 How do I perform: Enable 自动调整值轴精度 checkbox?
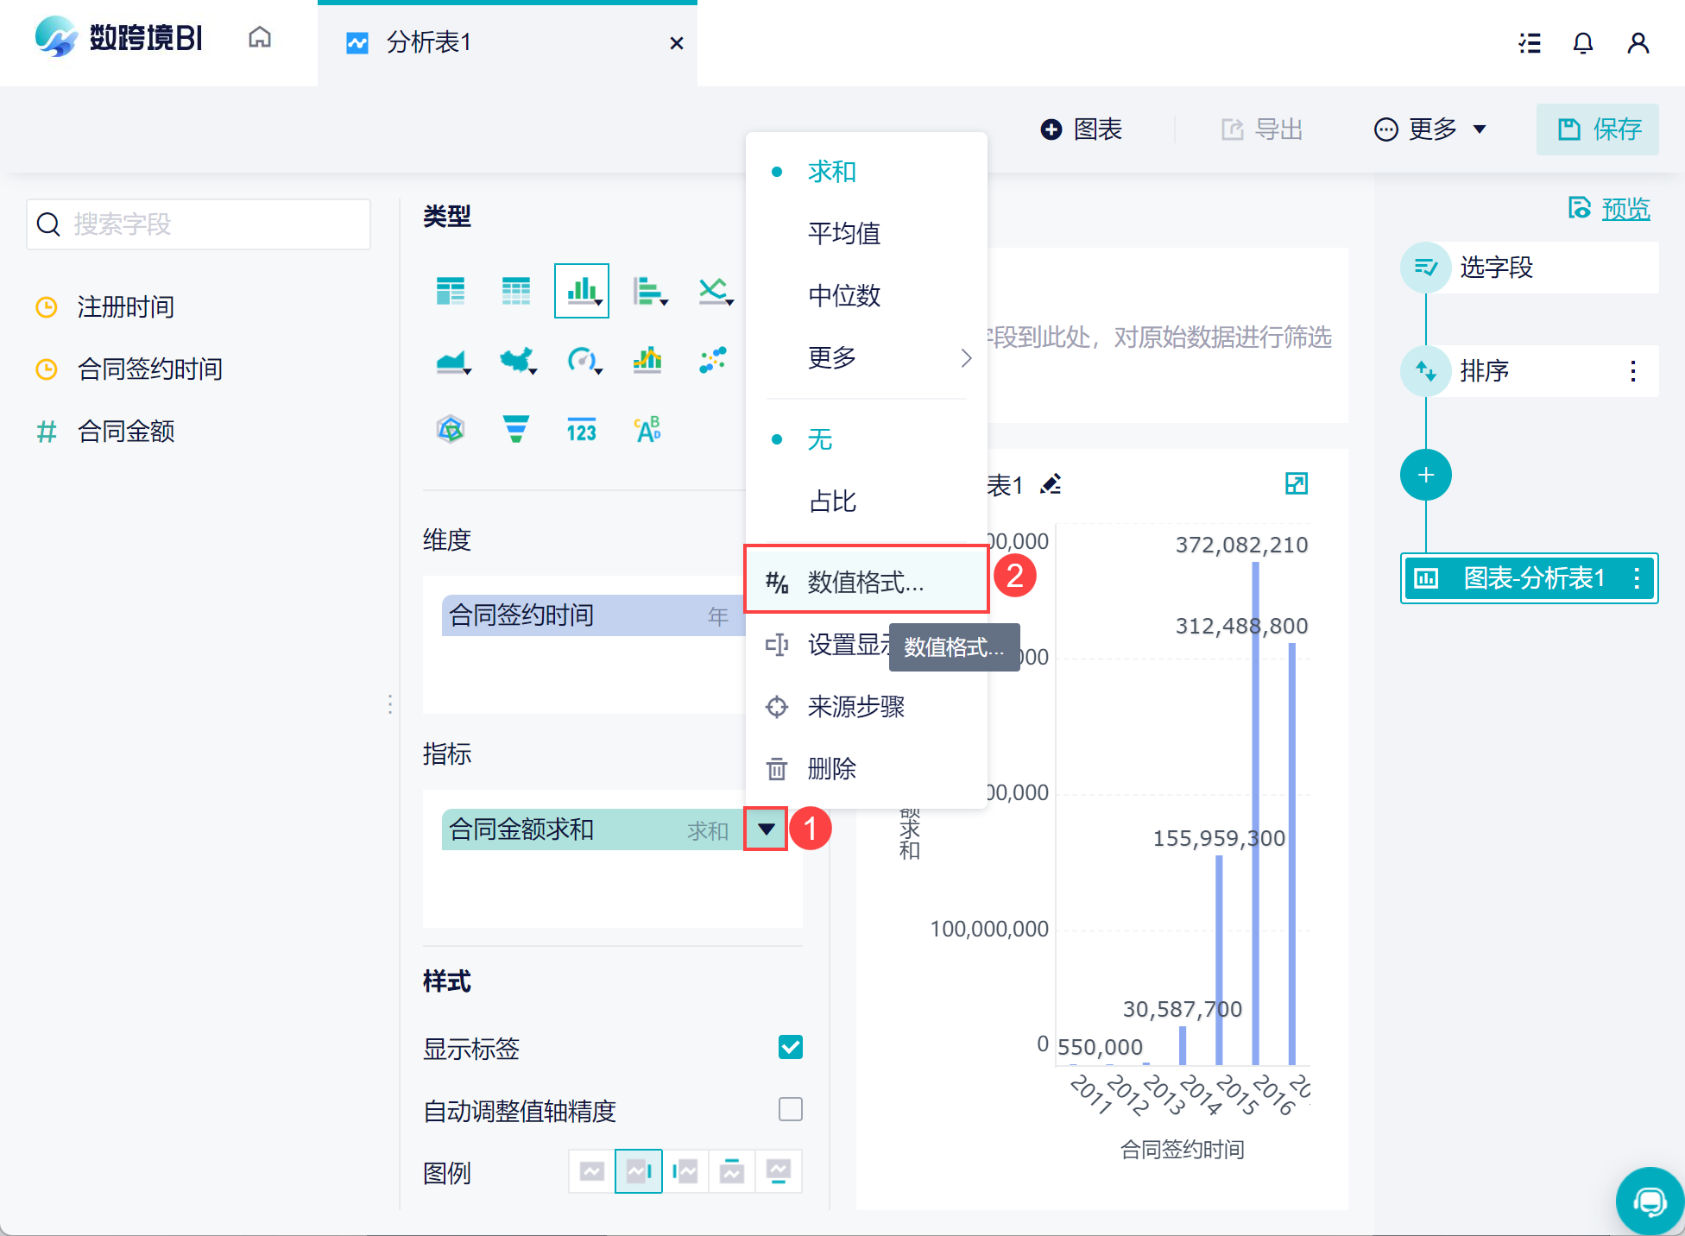pos(790,1109)
